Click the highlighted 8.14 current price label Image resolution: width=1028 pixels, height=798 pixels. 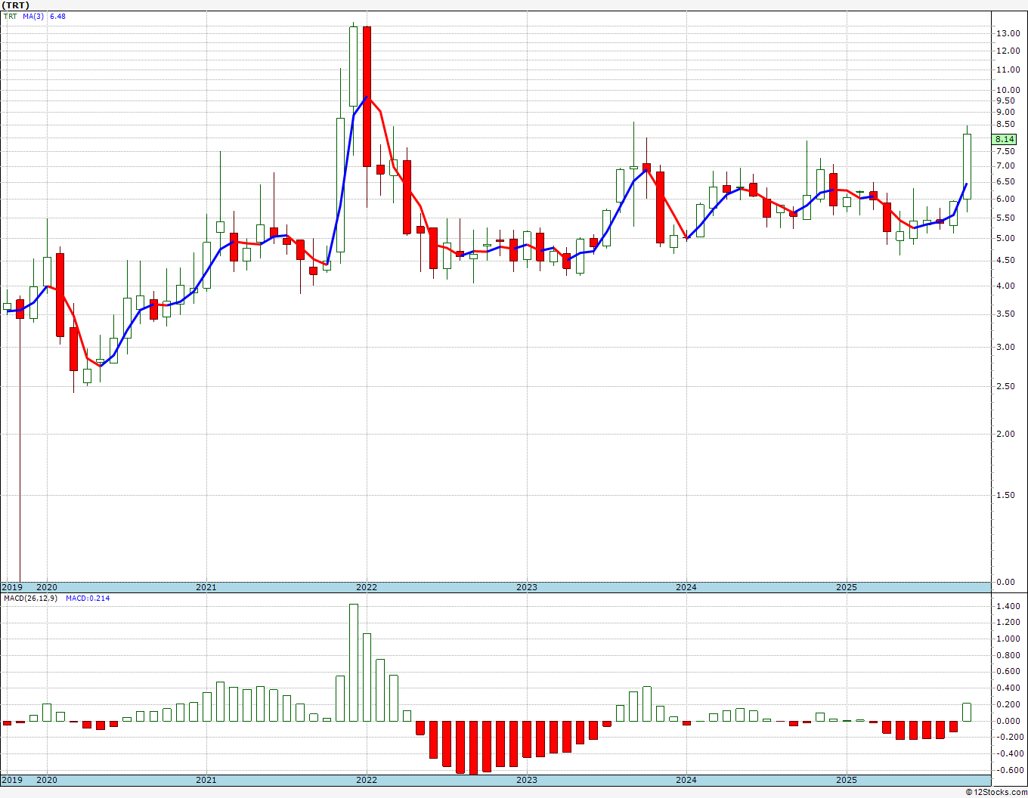[x=1005, y=139]
